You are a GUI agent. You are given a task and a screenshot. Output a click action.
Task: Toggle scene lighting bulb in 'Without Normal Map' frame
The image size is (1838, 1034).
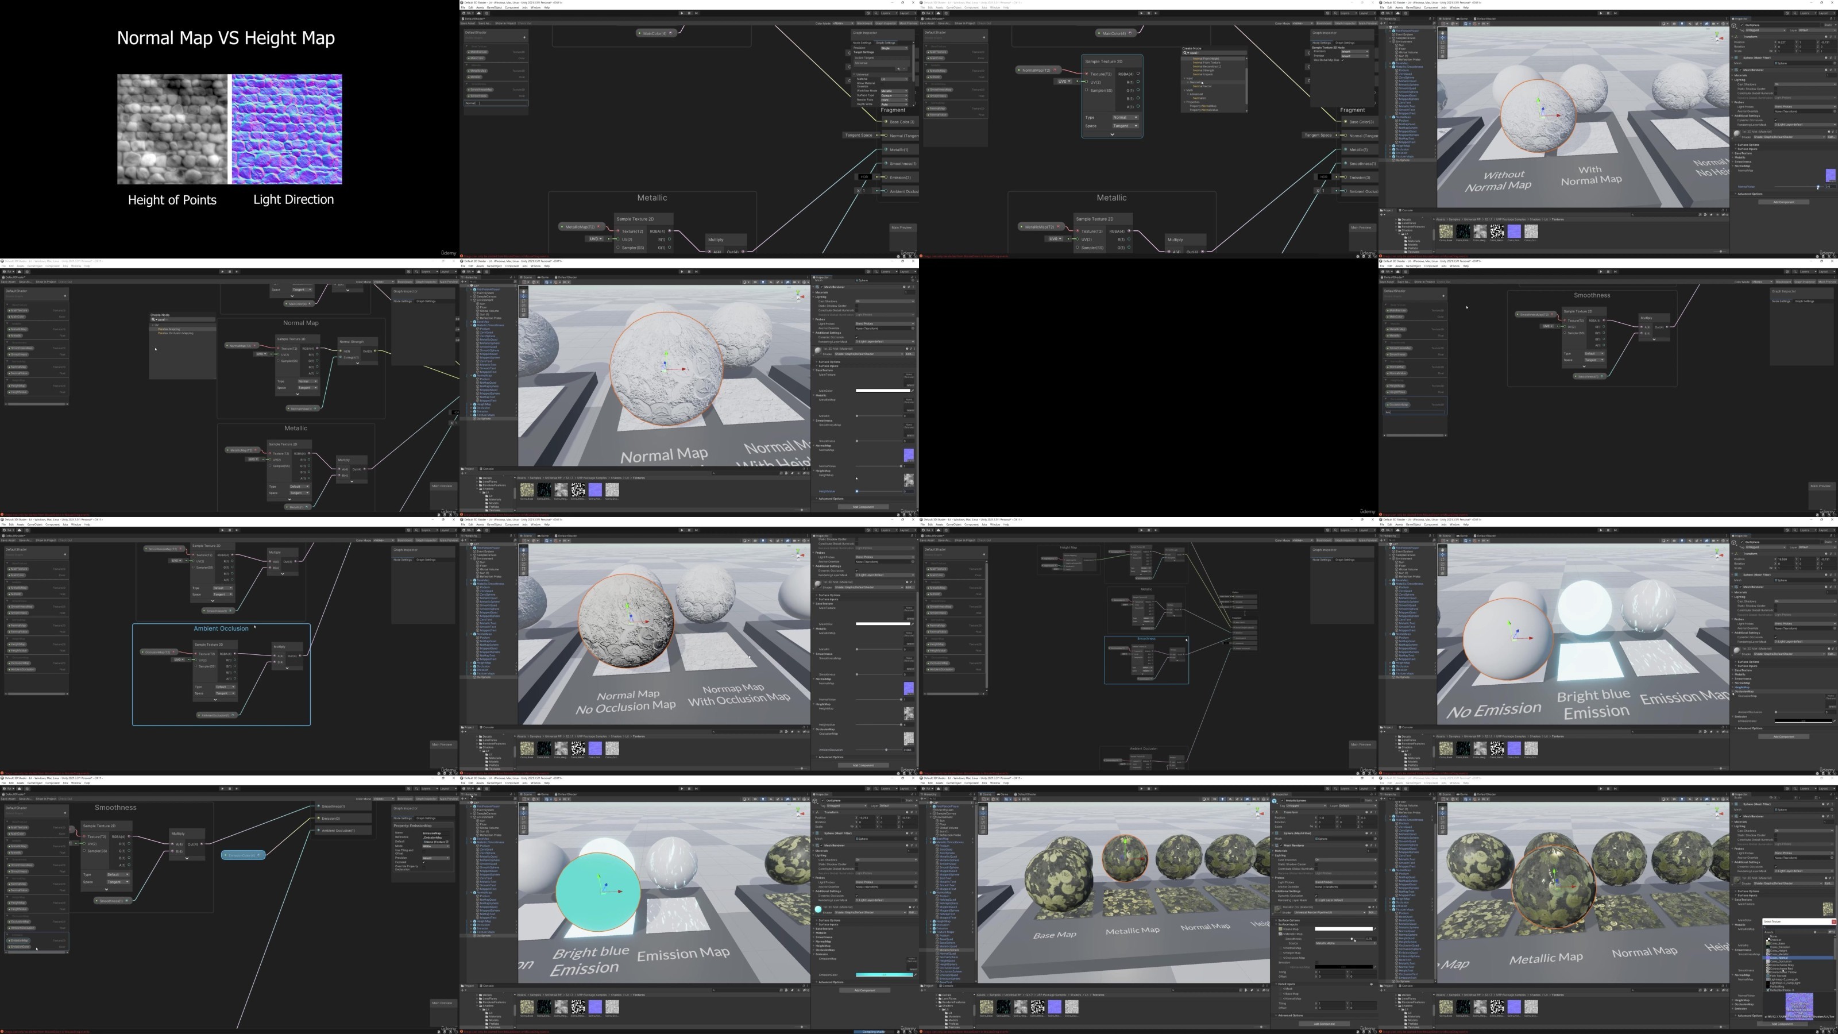click(1682, 24)
